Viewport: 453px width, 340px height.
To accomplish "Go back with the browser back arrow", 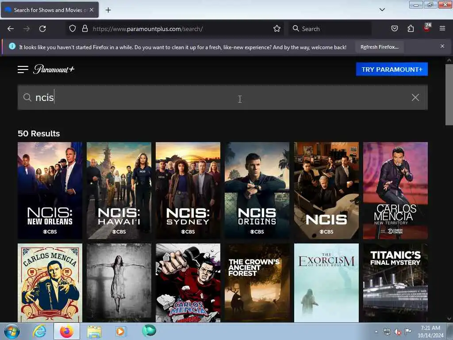I will [x=11, y=29].
